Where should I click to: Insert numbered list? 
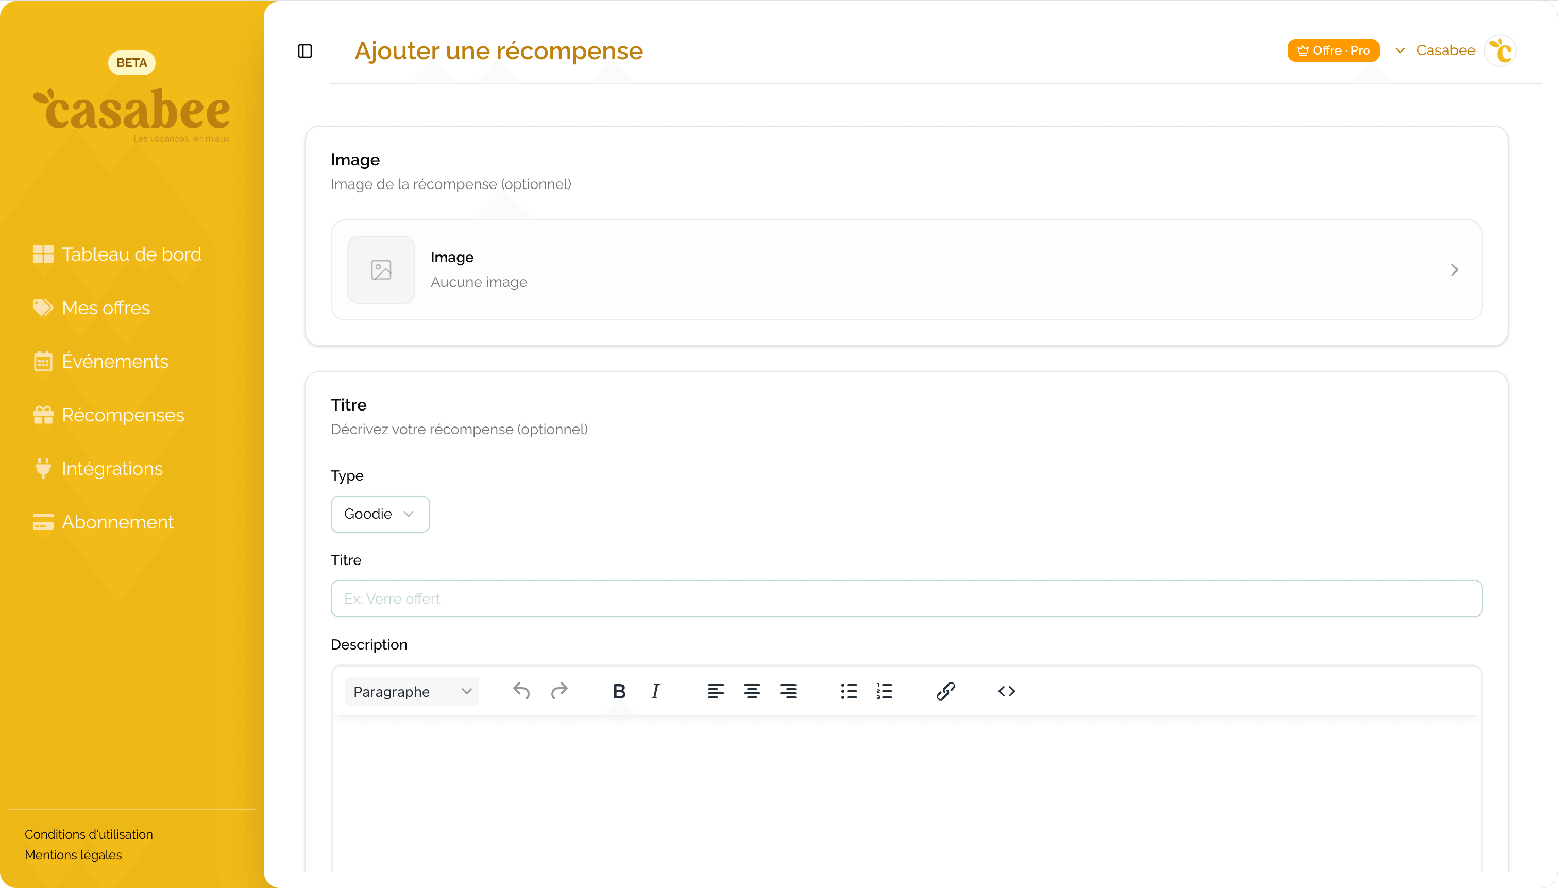885,691
